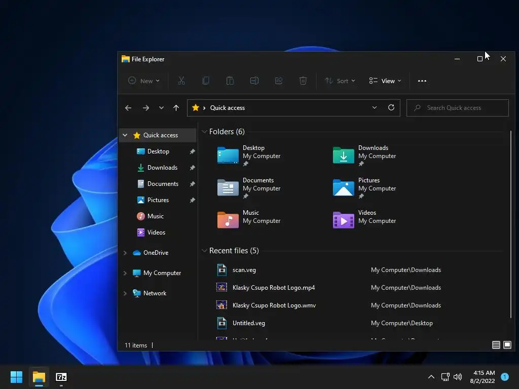Click the Cut scissors icon in toolbar
This screenshot has height=389, width=519.
coord(181,81)
